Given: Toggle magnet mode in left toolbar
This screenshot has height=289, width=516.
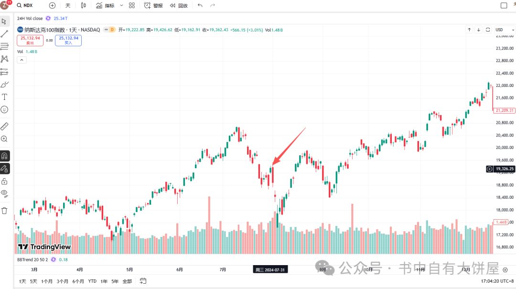Looking at the screenshot, I should [5, 156].
